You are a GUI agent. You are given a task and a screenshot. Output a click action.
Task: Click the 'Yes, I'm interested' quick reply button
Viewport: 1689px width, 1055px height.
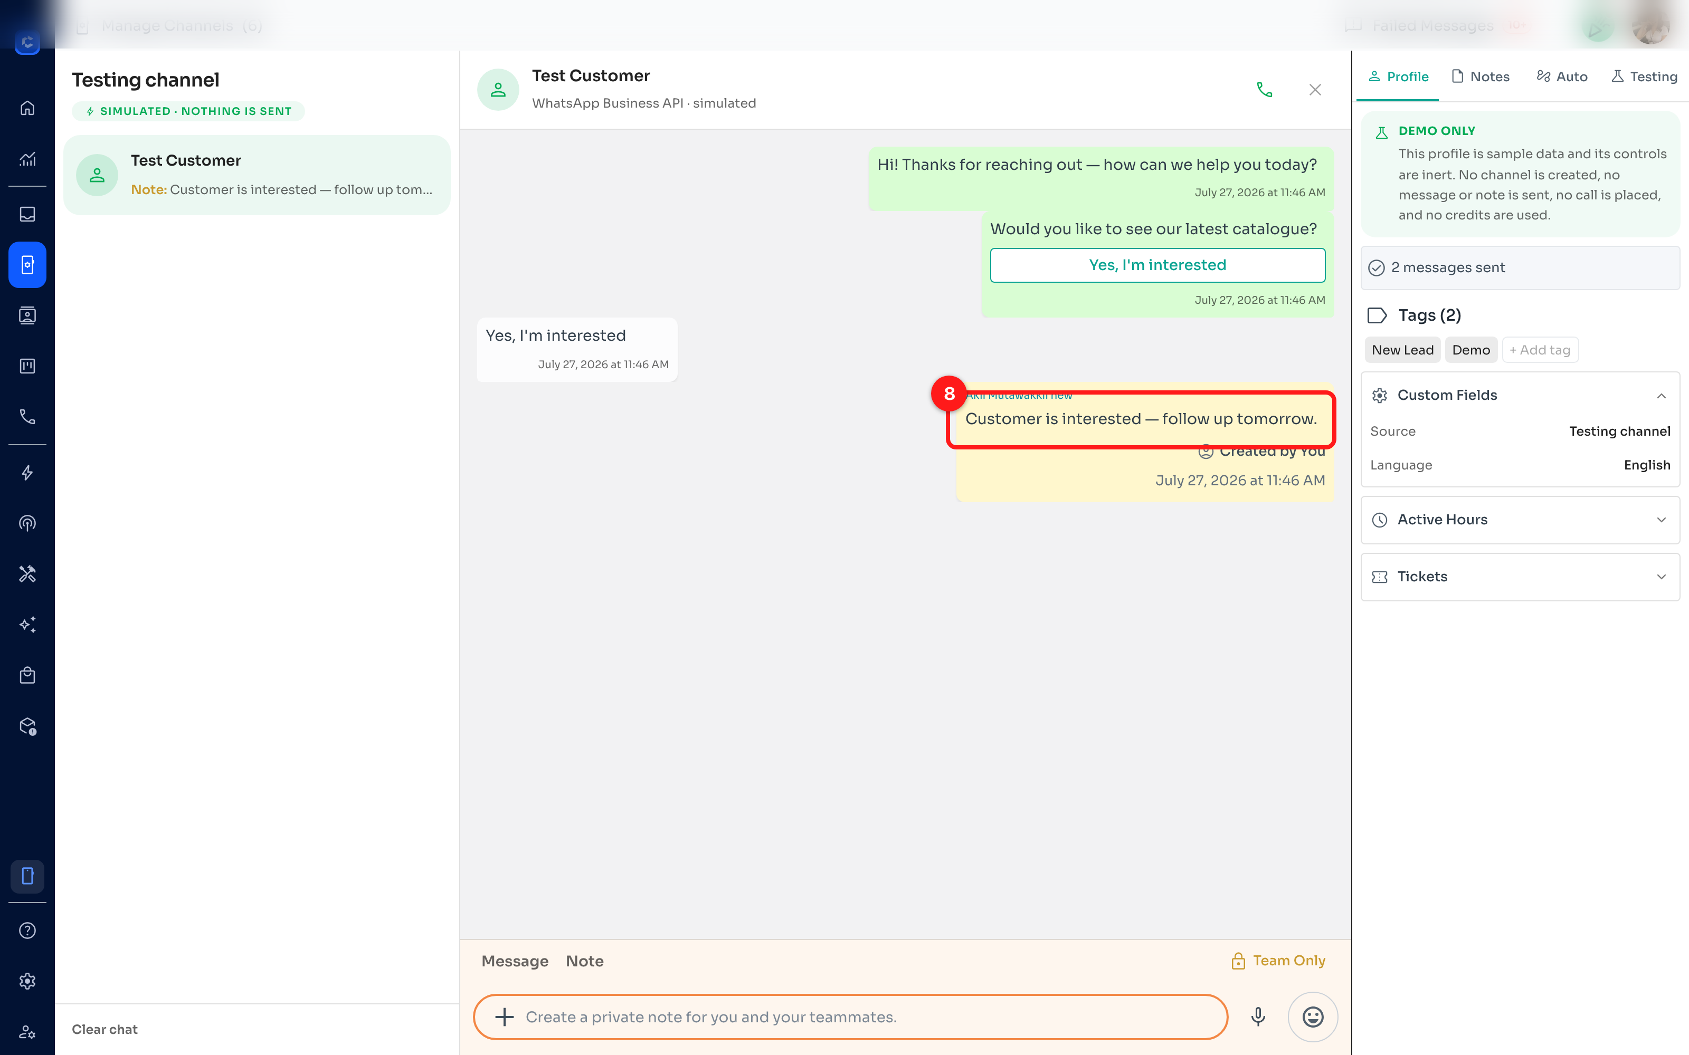tap(1157, 265)
